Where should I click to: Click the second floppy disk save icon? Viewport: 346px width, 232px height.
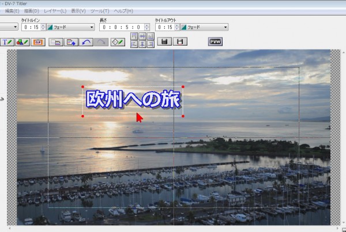coord(180,42)
